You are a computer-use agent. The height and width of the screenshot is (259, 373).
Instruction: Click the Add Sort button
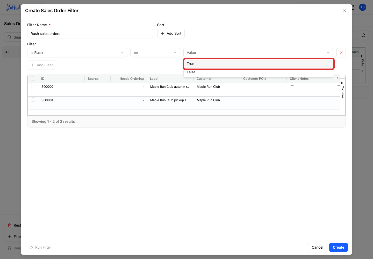click(x=171, y=33)
